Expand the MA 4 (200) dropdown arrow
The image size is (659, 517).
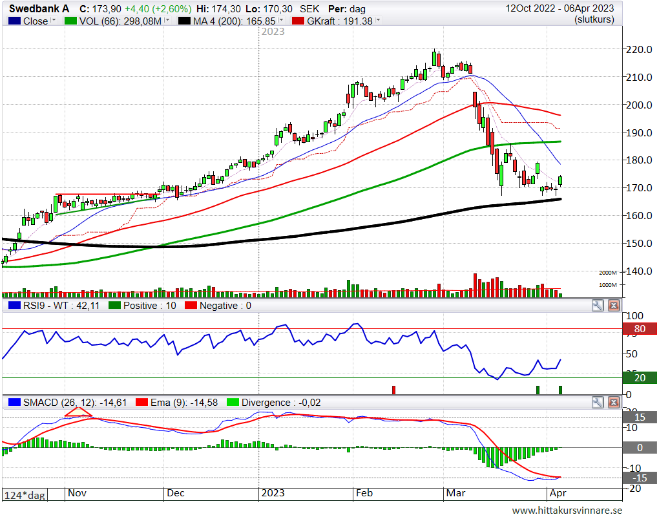[281, 20]
